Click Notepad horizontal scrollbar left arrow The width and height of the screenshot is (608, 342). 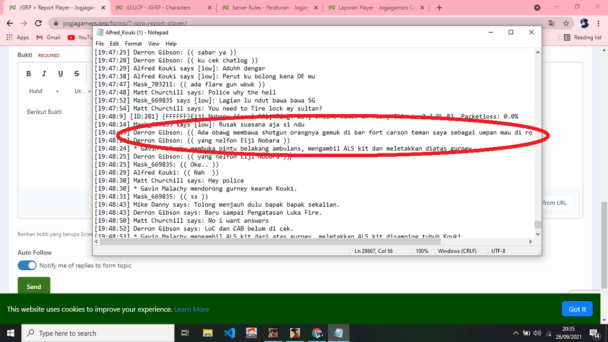pyautogui.click(x=97, y=241)
